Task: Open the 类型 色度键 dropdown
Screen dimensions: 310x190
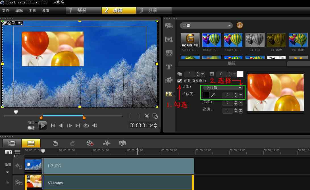Action: (223, 88)
